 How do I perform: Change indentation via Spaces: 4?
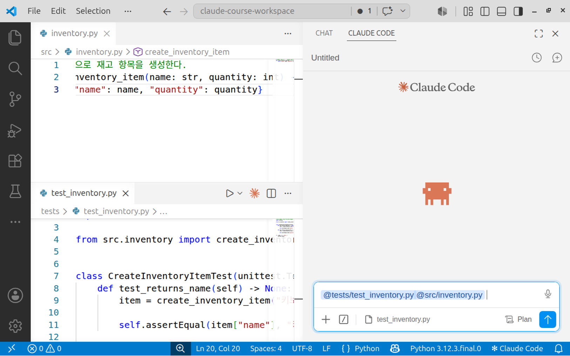pyautogui.click(x=266, y=349)
